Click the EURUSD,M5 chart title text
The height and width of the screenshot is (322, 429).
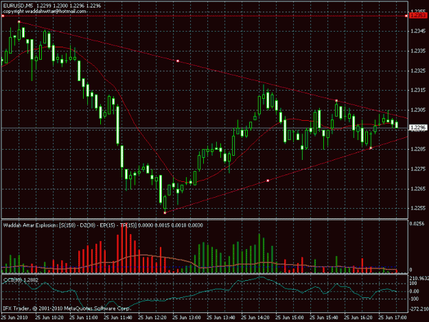[x=18, y=5]
